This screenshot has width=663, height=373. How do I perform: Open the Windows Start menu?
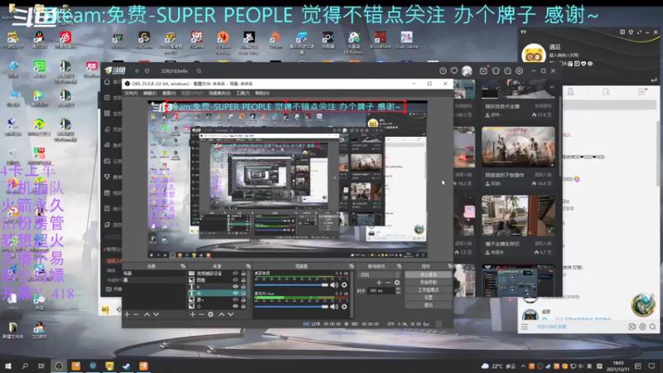tap(8, 366)
